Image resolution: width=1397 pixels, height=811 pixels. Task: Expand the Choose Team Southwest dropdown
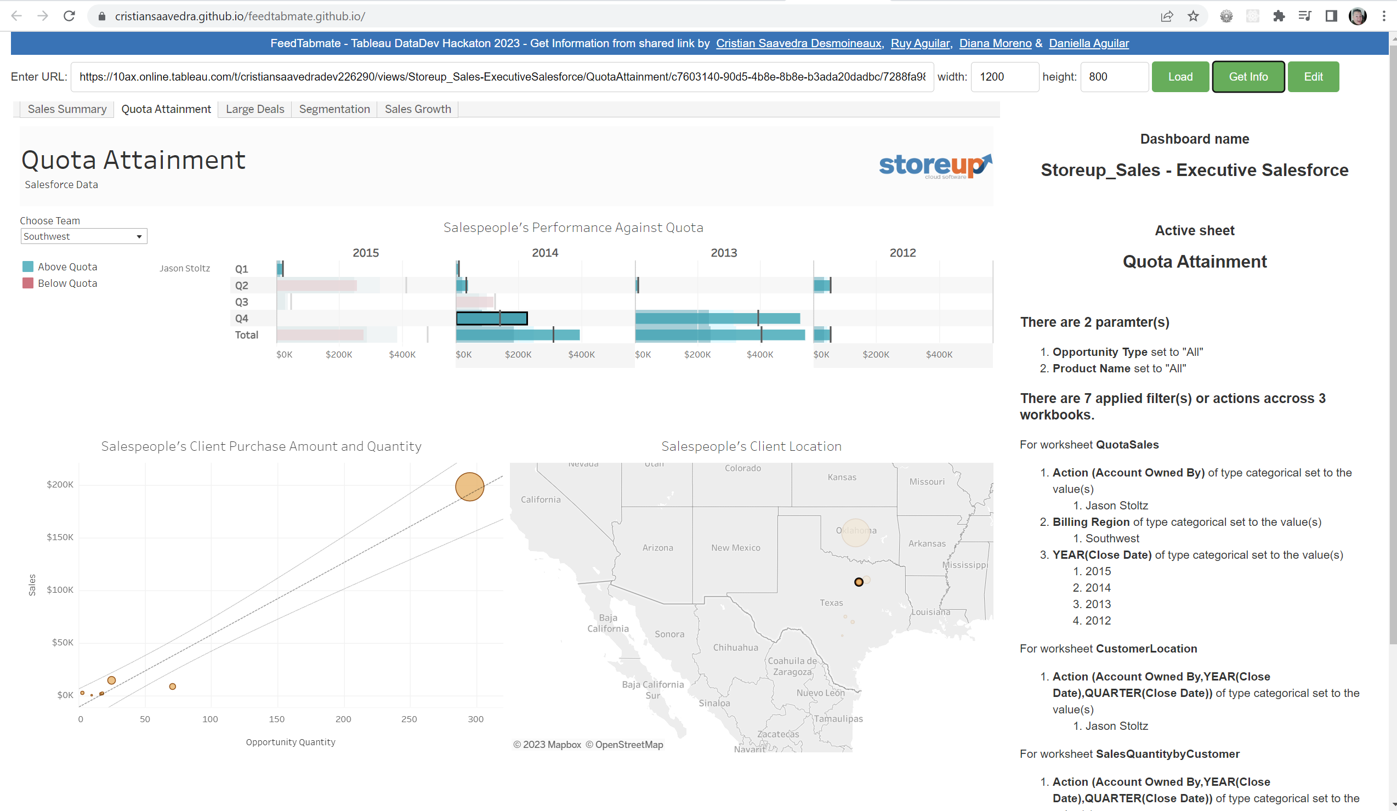pos(84,236)
